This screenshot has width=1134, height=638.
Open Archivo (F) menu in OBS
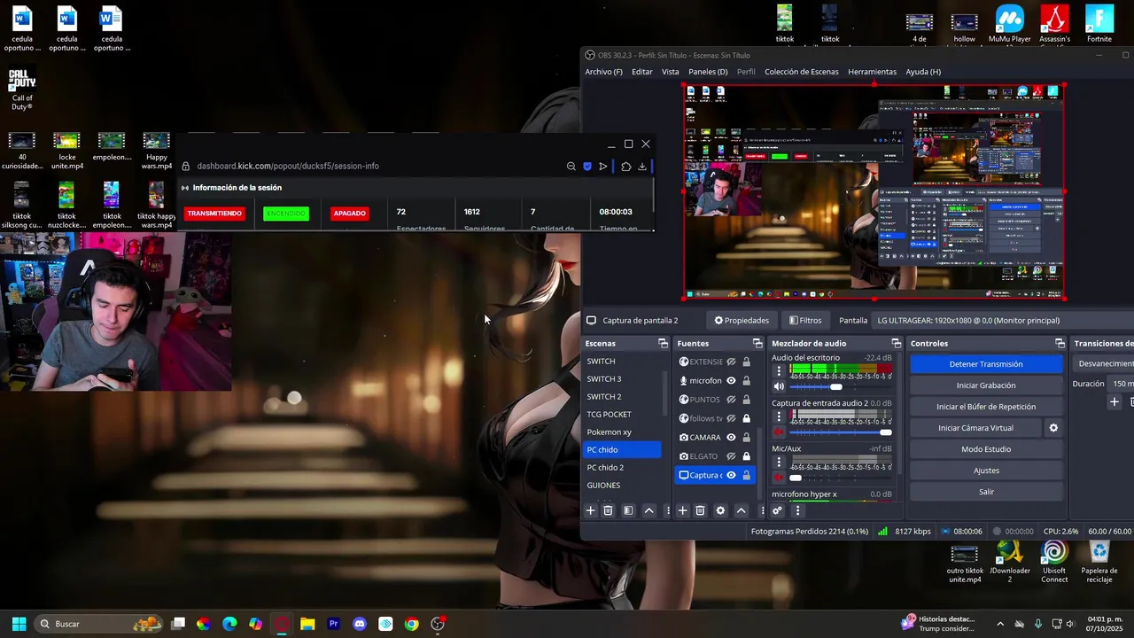pyautogui.click(x=603, y=72)
